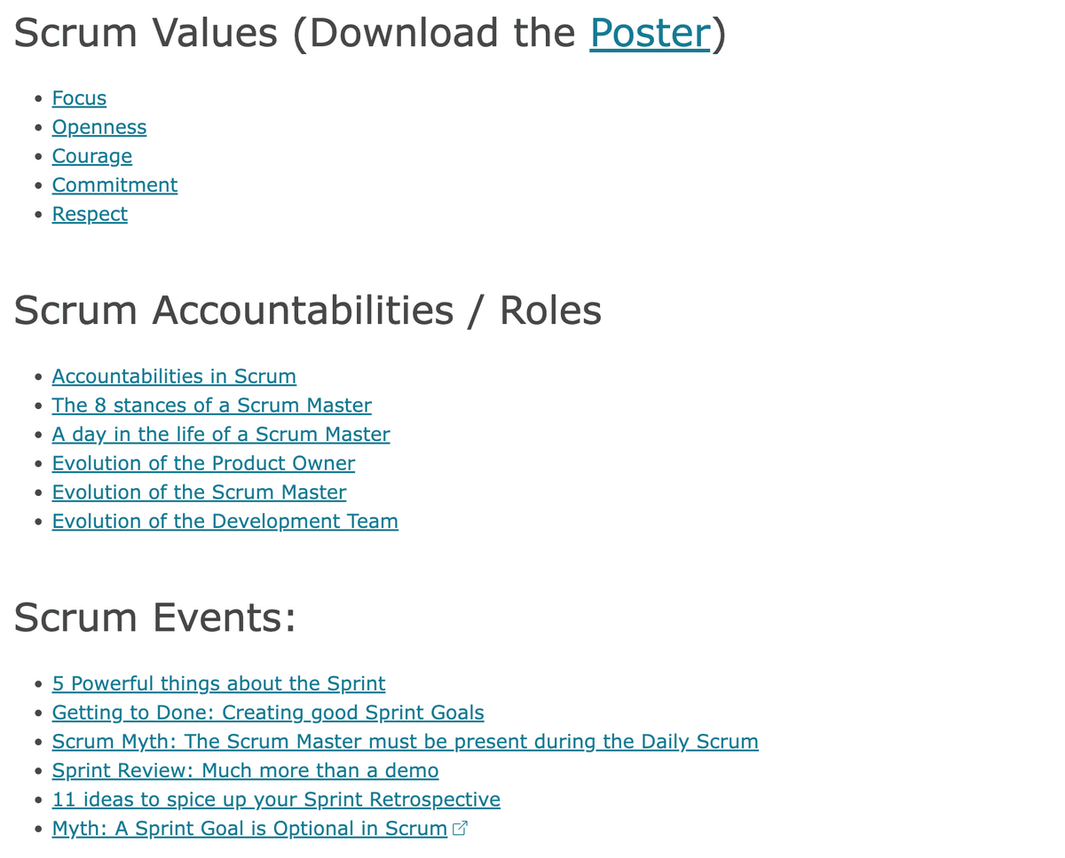Open 5 Powerful things about the Sprint
The width and height of the screenshot is (1065, 858).
(x=218, y=684)
